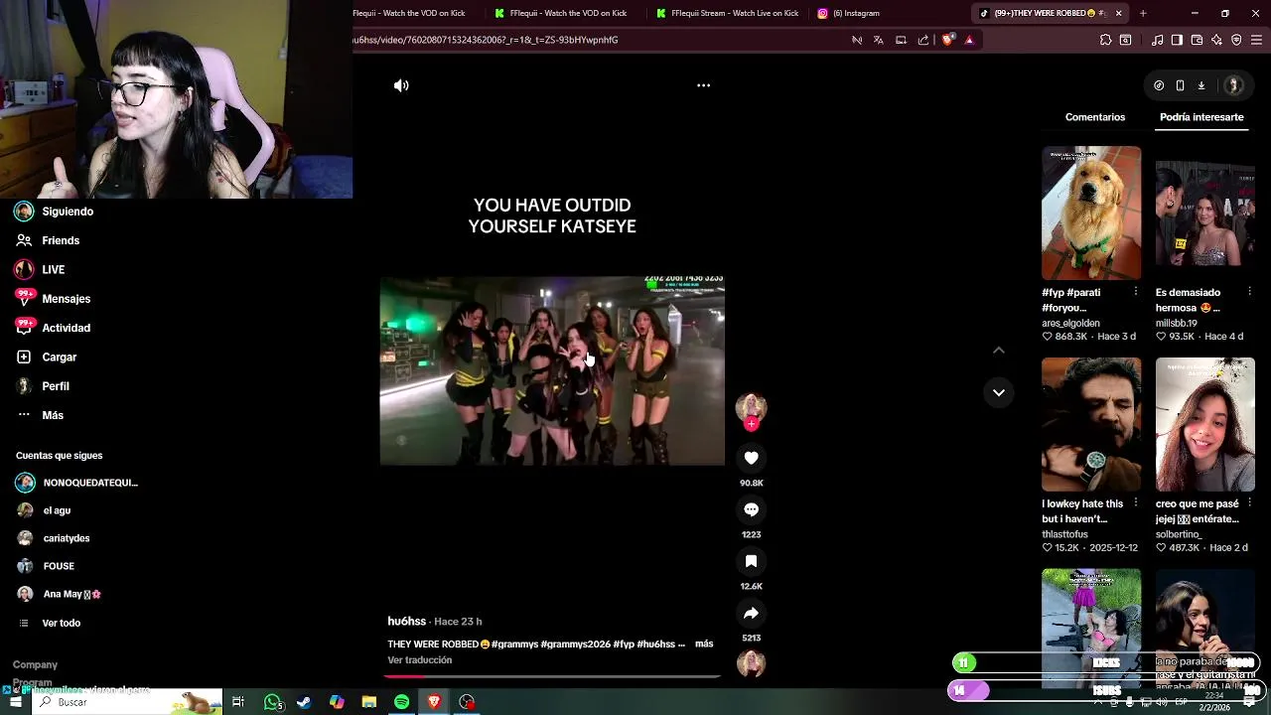This screenshot has height=715, width=1271.
Task: Open the Es demasiado hermosa video thumbnail
Action: [1204, 213]
